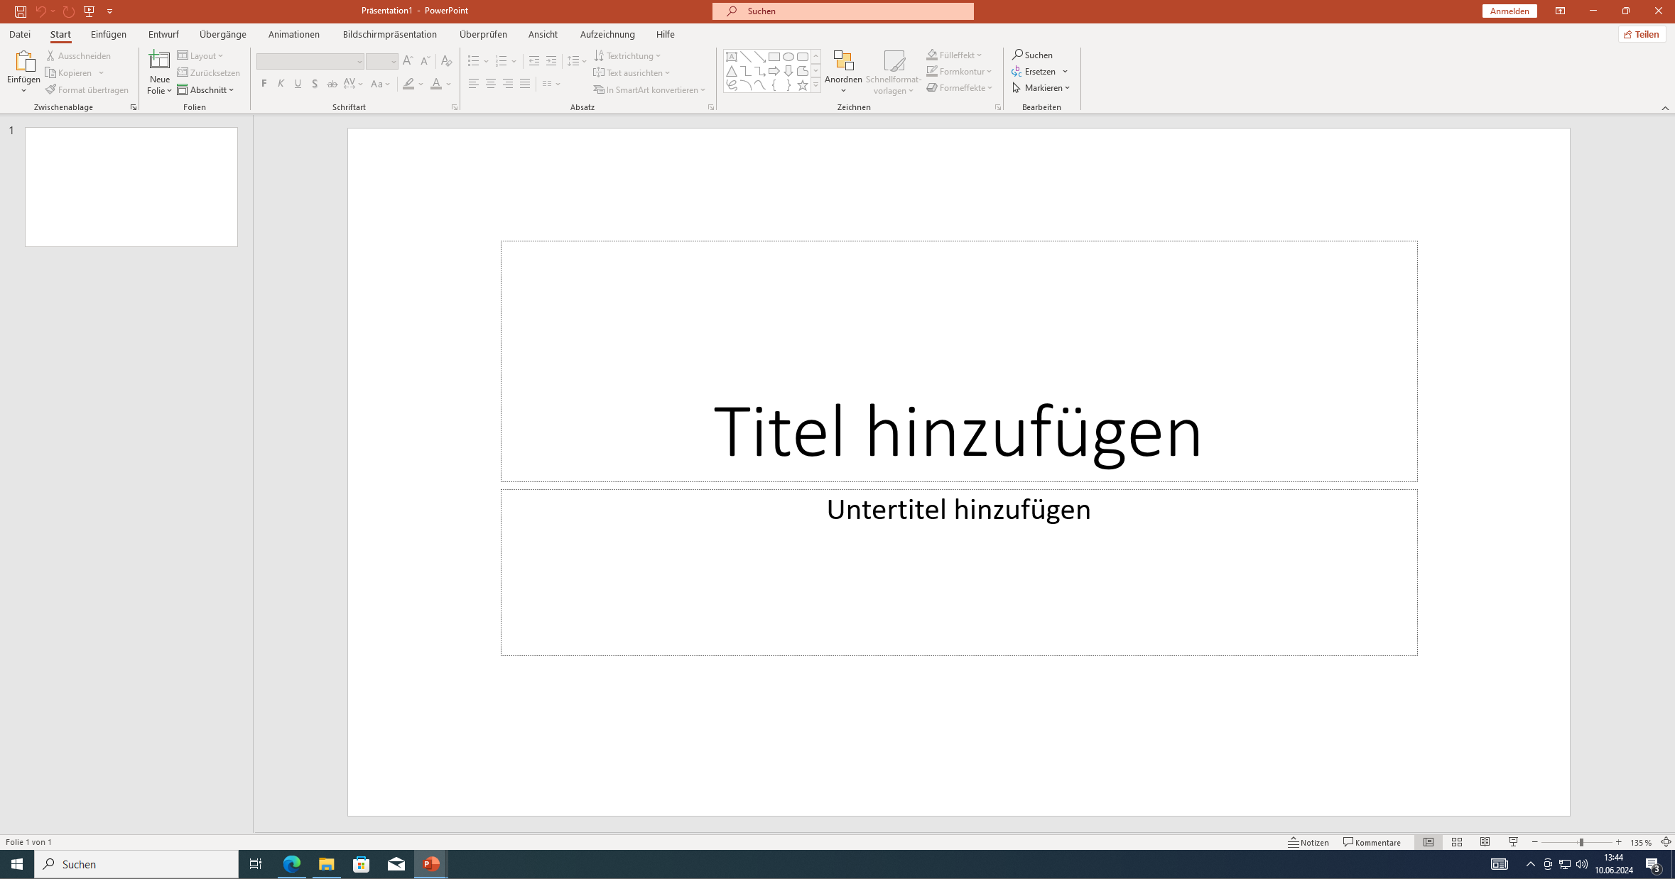This screenshot has width=1675, height=879.
Task: Switch to slide sorter view icon
Action: coord(1457,842)
